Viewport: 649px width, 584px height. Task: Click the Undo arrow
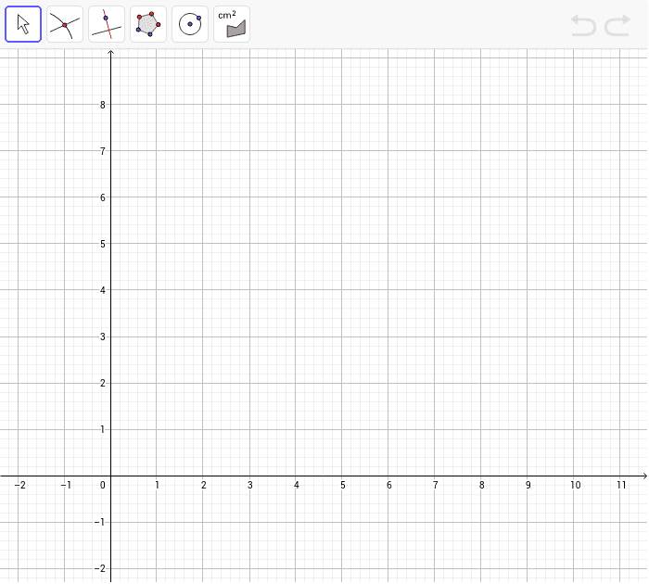click(583, 25)
